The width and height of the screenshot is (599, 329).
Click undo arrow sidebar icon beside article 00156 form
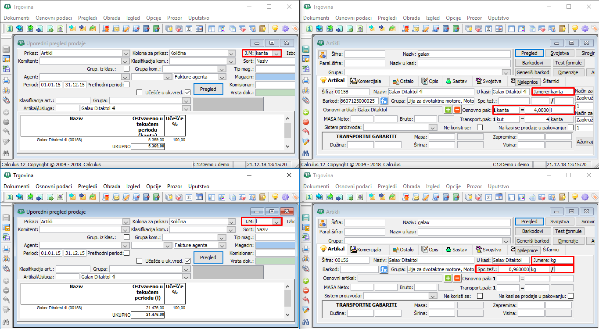306,300
